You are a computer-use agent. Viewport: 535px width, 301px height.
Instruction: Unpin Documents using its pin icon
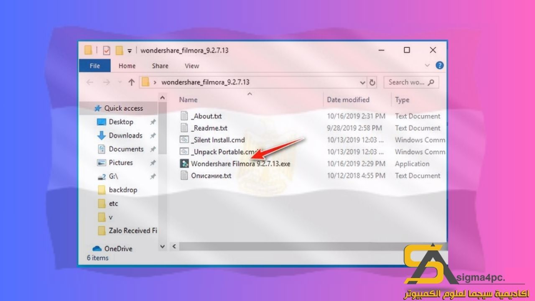[153, 149]
